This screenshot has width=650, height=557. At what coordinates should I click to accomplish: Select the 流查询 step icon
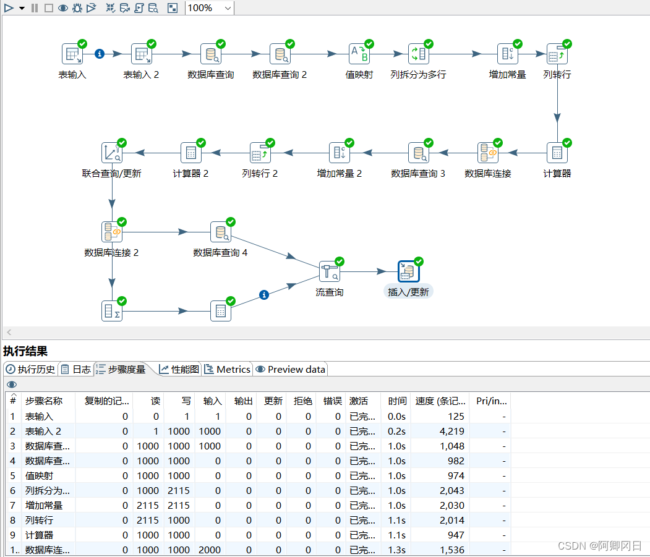click(x=329, y=271)
